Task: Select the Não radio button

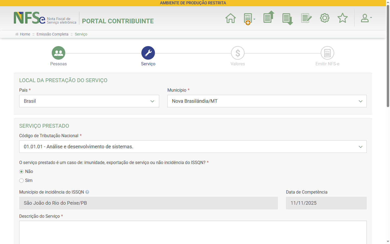Action: (x=21, y=172)
